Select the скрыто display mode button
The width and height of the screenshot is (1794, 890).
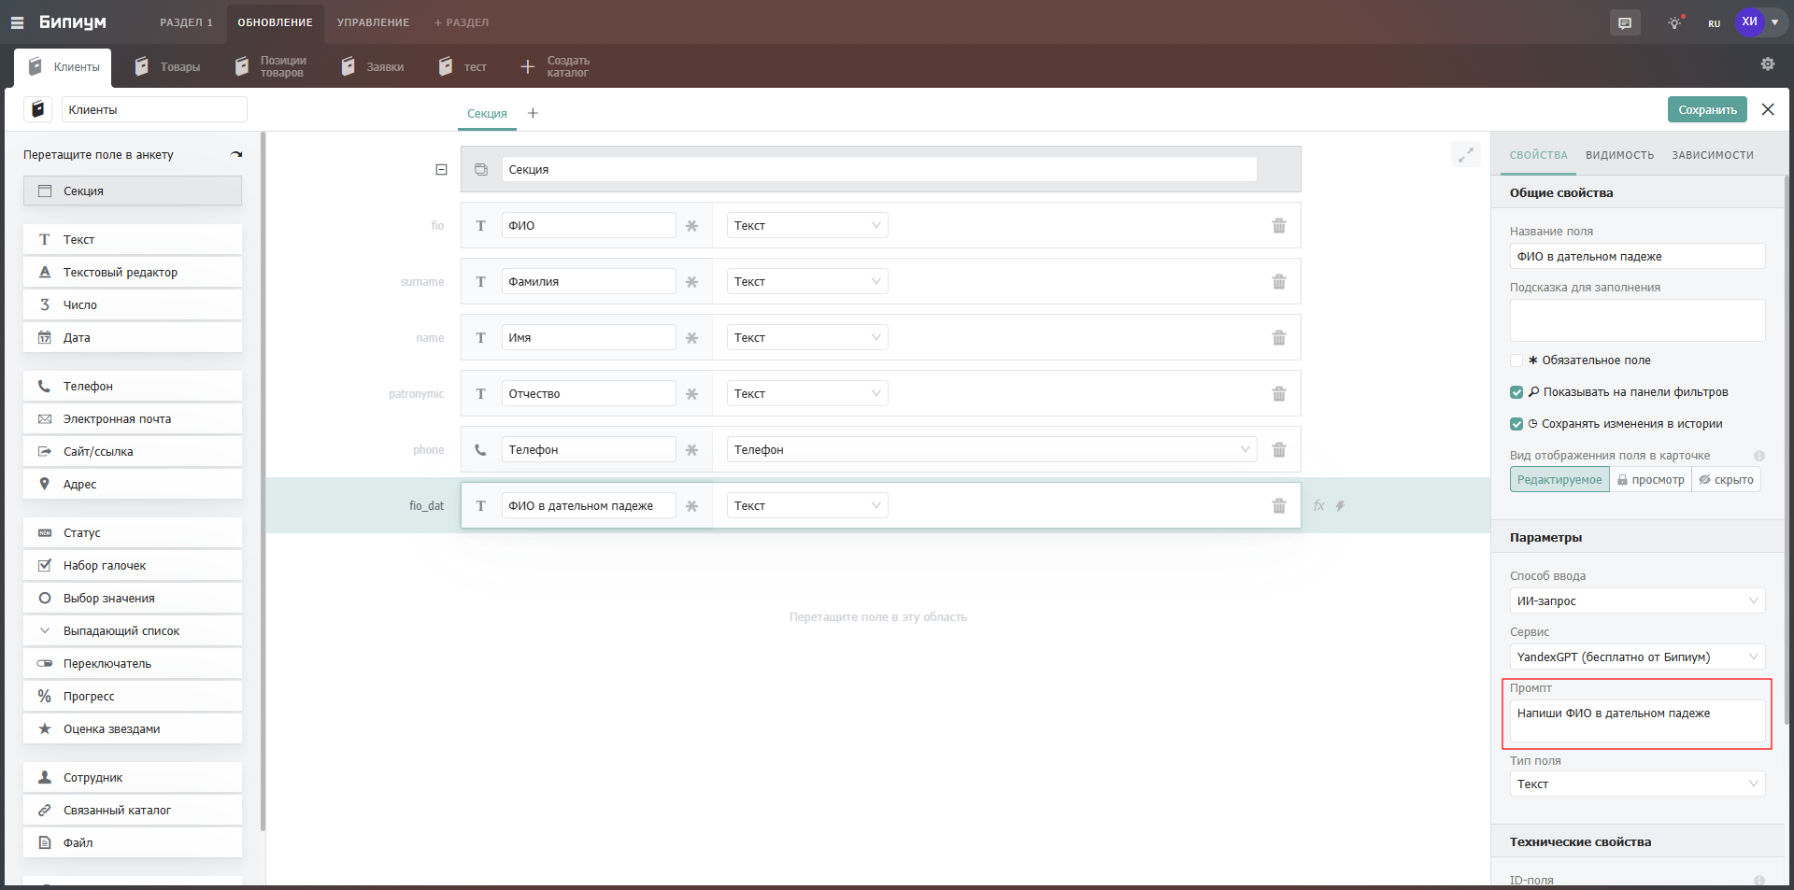1726,480
